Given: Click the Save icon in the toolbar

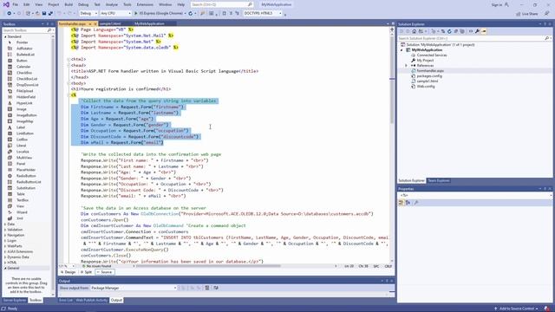Looking at the screenshot, I should (44, 13).
